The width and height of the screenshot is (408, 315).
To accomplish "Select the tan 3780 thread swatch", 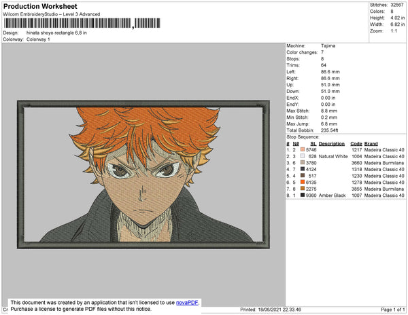I will (x=303, y=162).
